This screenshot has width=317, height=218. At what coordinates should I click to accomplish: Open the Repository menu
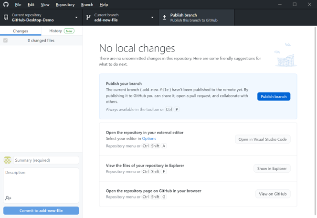point(65,4)
